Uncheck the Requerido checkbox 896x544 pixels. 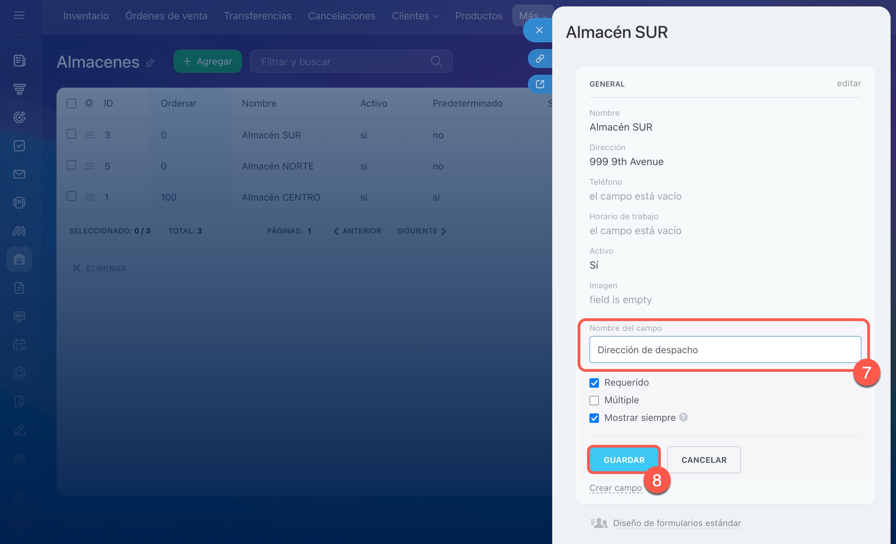pyautogui.click(x=594, y=383)
